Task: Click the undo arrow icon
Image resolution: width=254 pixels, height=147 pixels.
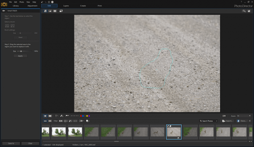Action: (x=42, y=2)
